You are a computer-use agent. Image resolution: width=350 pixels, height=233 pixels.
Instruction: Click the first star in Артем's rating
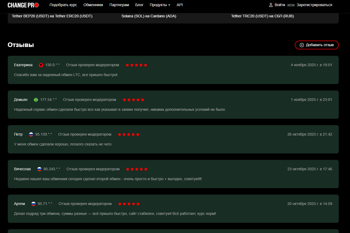pyautogui.click(x=120, y=204)
